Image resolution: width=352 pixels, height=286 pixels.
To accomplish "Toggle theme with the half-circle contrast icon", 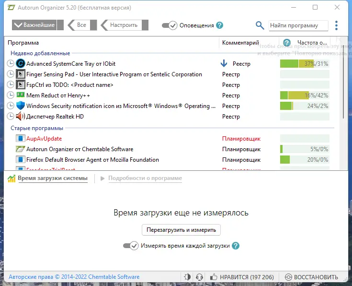I will pyautogui.click(x=187, y=277).
